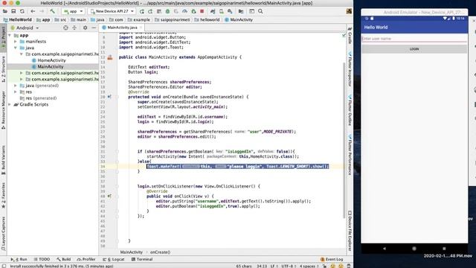Toggle the Layout Captures side tab
Image resolution: width=476 pixels, height=268 pixels.
(3, 233)
